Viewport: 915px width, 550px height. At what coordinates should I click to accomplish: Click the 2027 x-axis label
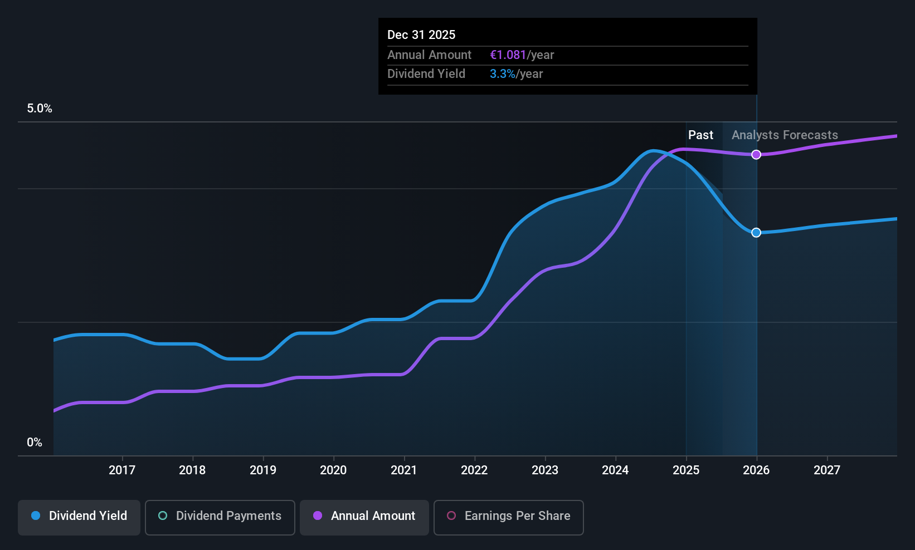(827, 470)
